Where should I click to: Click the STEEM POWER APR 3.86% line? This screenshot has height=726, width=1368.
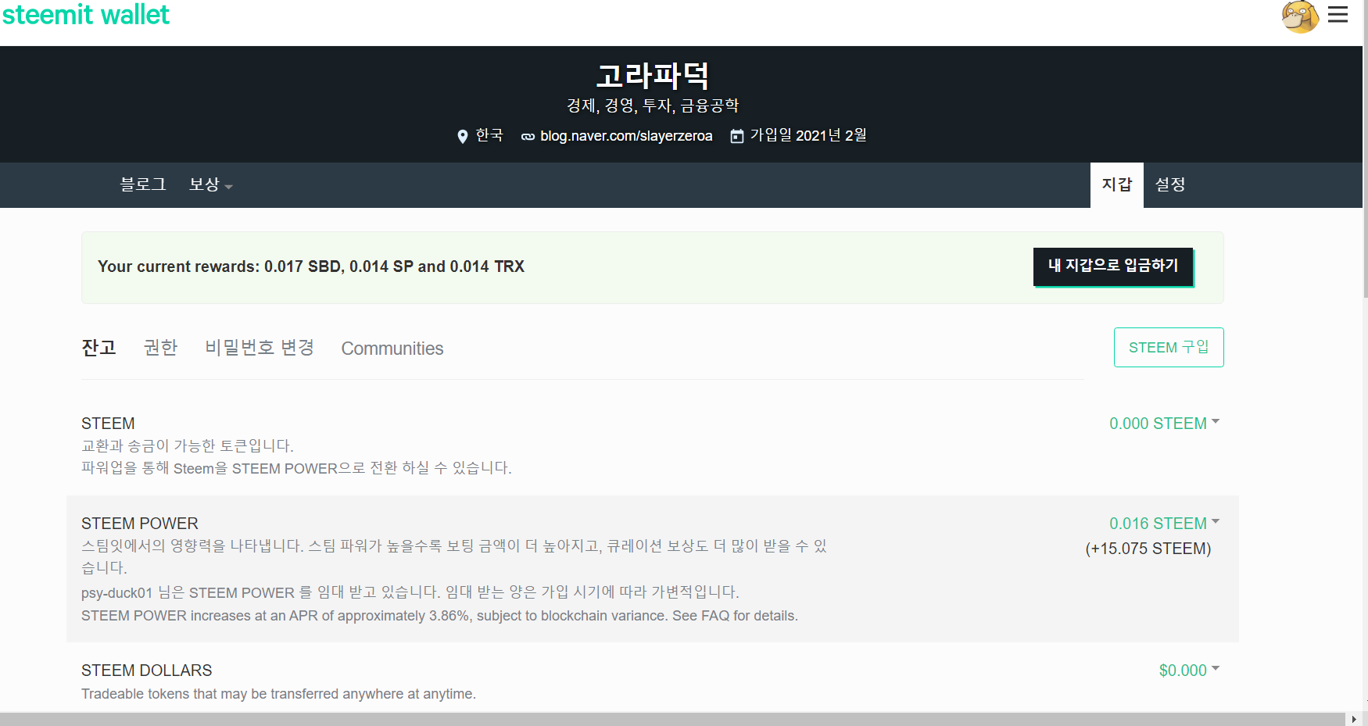tap(439, 616)
